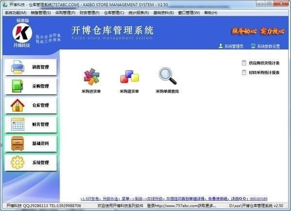Viewport: 291px width, 211px height.
Task: Click the document icon beside 材料采购统计报表
Action: pos(244,72)
